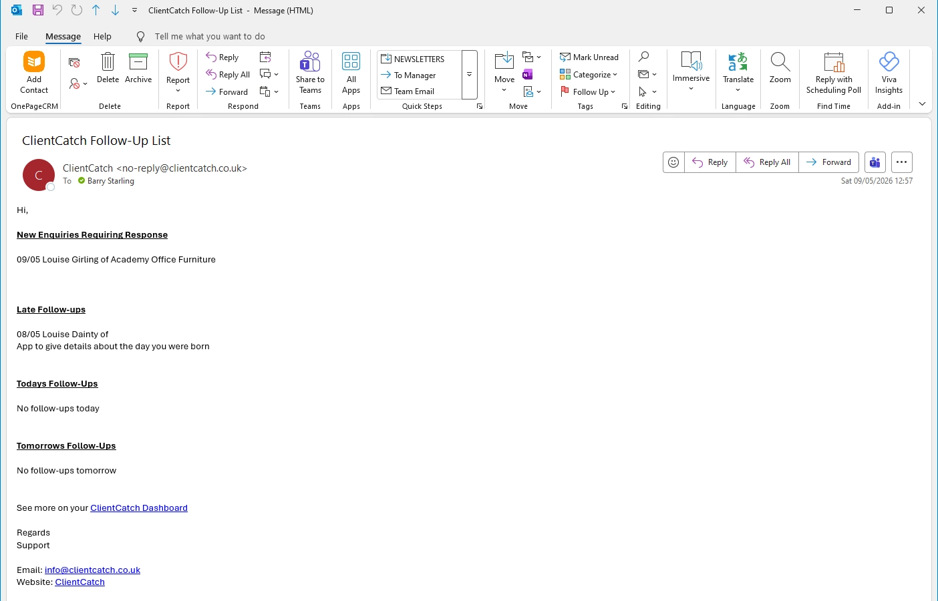Click Forward in the message header
This screenshot has width=938, height=601.
[828, 162]
